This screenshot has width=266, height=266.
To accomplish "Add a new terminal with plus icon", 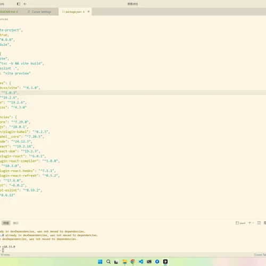I will click(250, 223).
